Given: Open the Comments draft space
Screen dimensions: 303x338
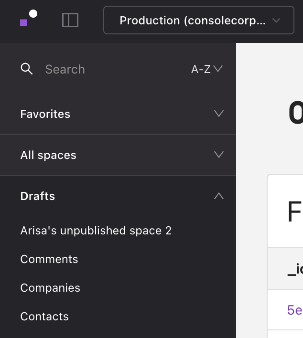Looking at the screenshot, I should pos(49,259).
